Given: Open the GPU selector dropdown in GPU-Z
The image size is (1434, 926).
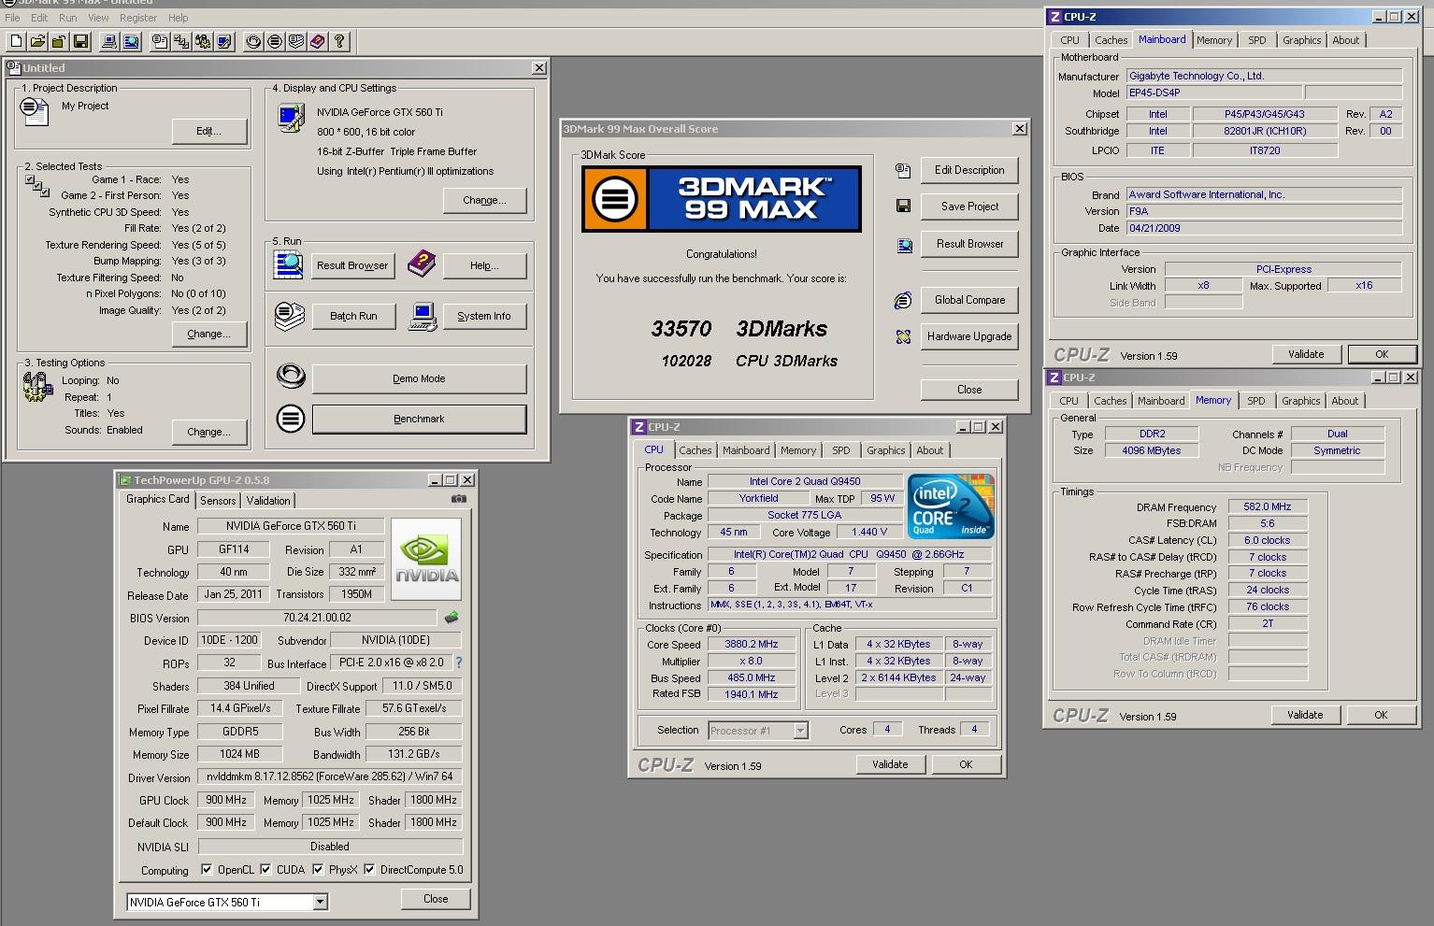Looking at the screenshot, I should pos(321,902).
